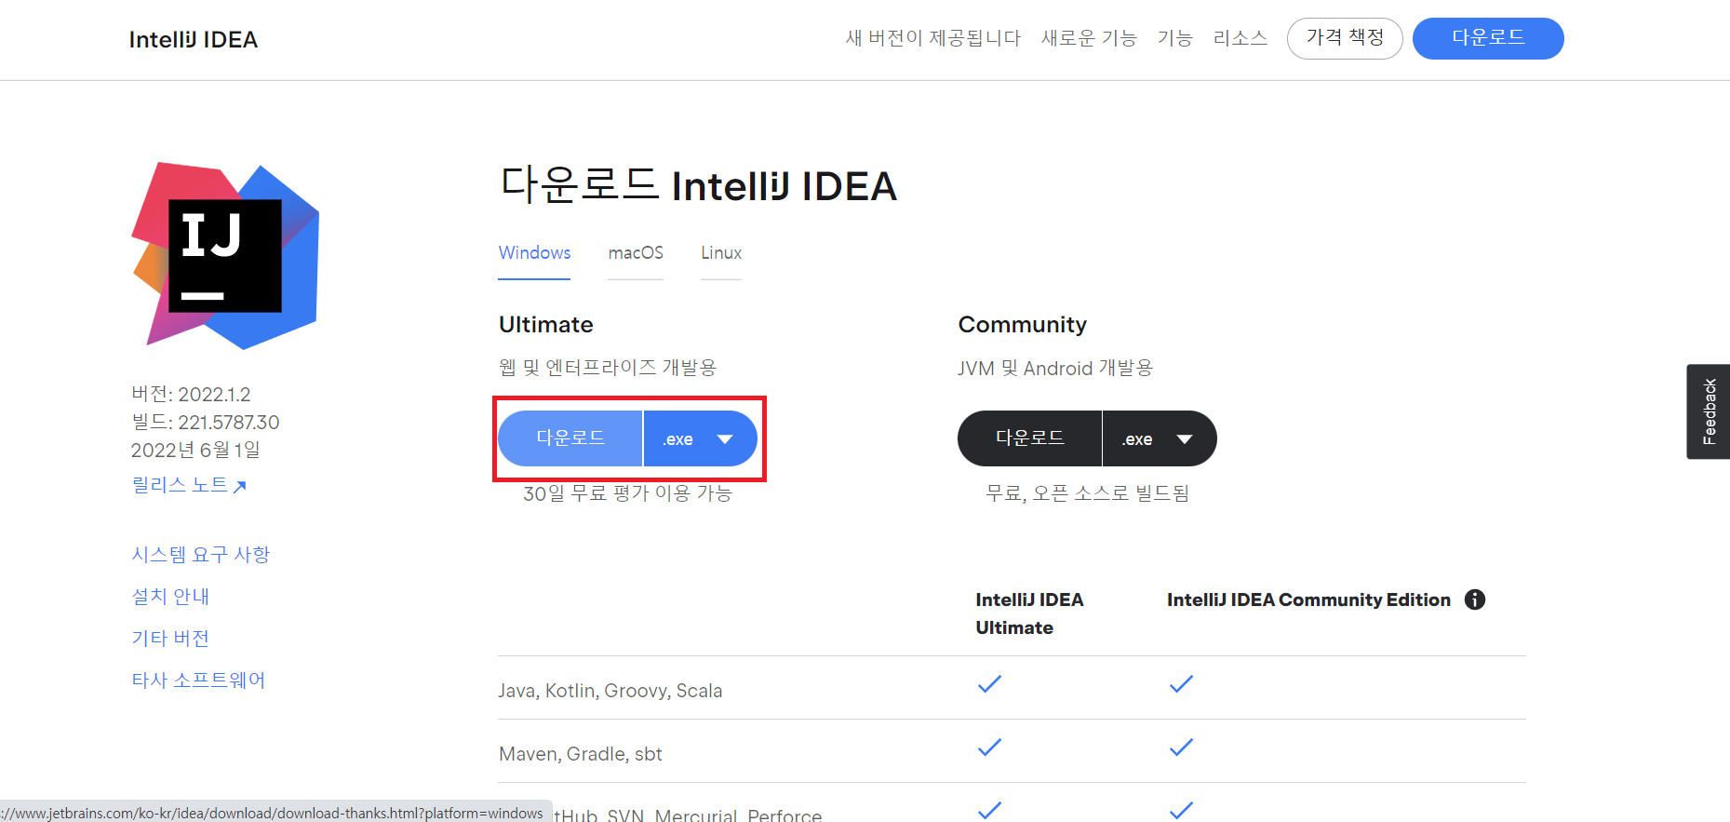Open the 리소스 menu item
The height and width of the screenshot is (822, 1730).
[1241, 38]
